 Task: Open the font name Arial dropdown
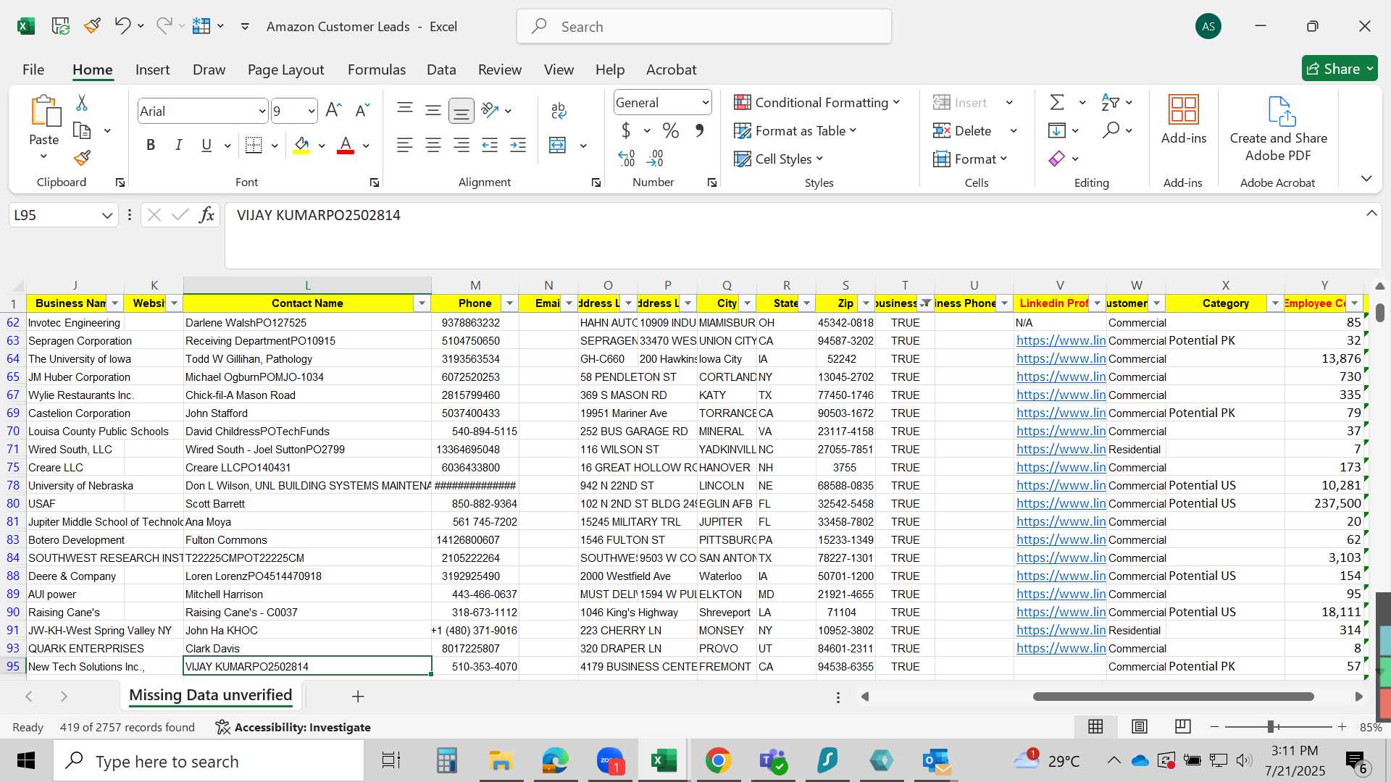pos(262,111)
